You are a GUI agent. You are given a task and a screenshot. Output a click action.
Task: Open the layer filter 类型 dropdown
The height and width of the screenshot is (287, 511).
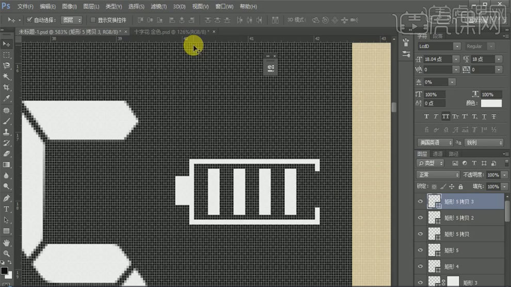(430, 163)
